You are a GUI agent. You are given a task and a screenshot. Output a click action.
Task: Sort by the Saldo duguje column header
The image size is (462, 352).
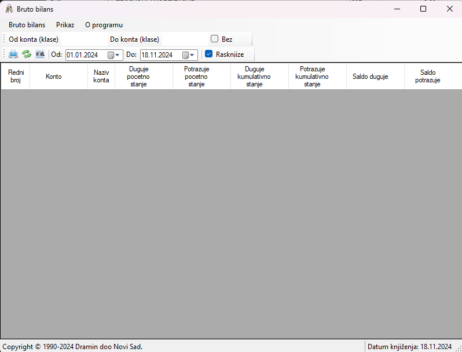[x=370, y=77]
